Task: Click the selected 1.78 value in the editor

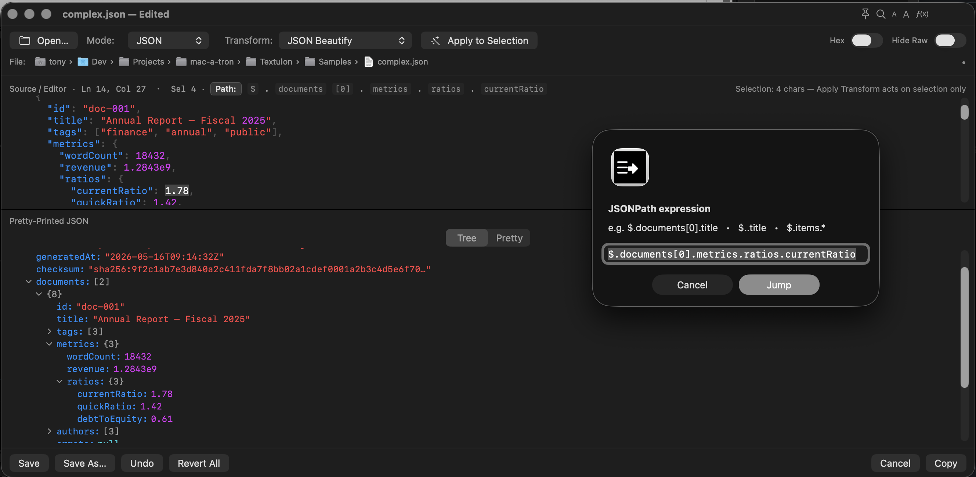Action: click(x=177, y=190)
